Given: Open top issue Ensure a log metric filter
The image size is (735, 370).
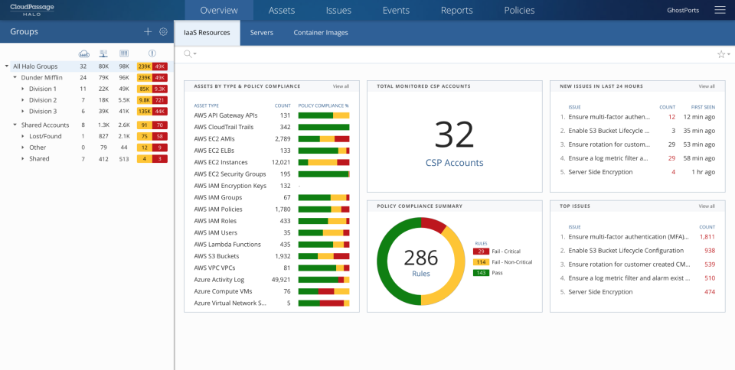Looking at the screenshot, I should point(629,277).
